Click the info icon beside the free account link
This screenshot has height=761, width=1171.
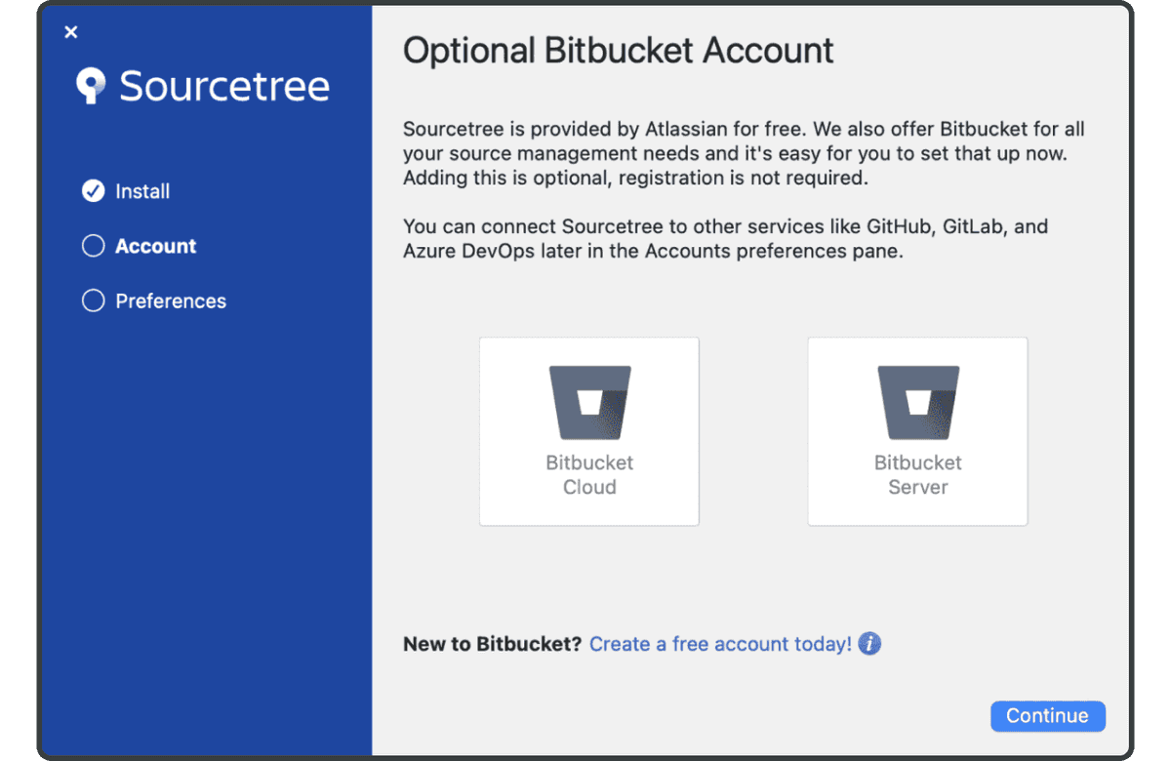point(869,644)
